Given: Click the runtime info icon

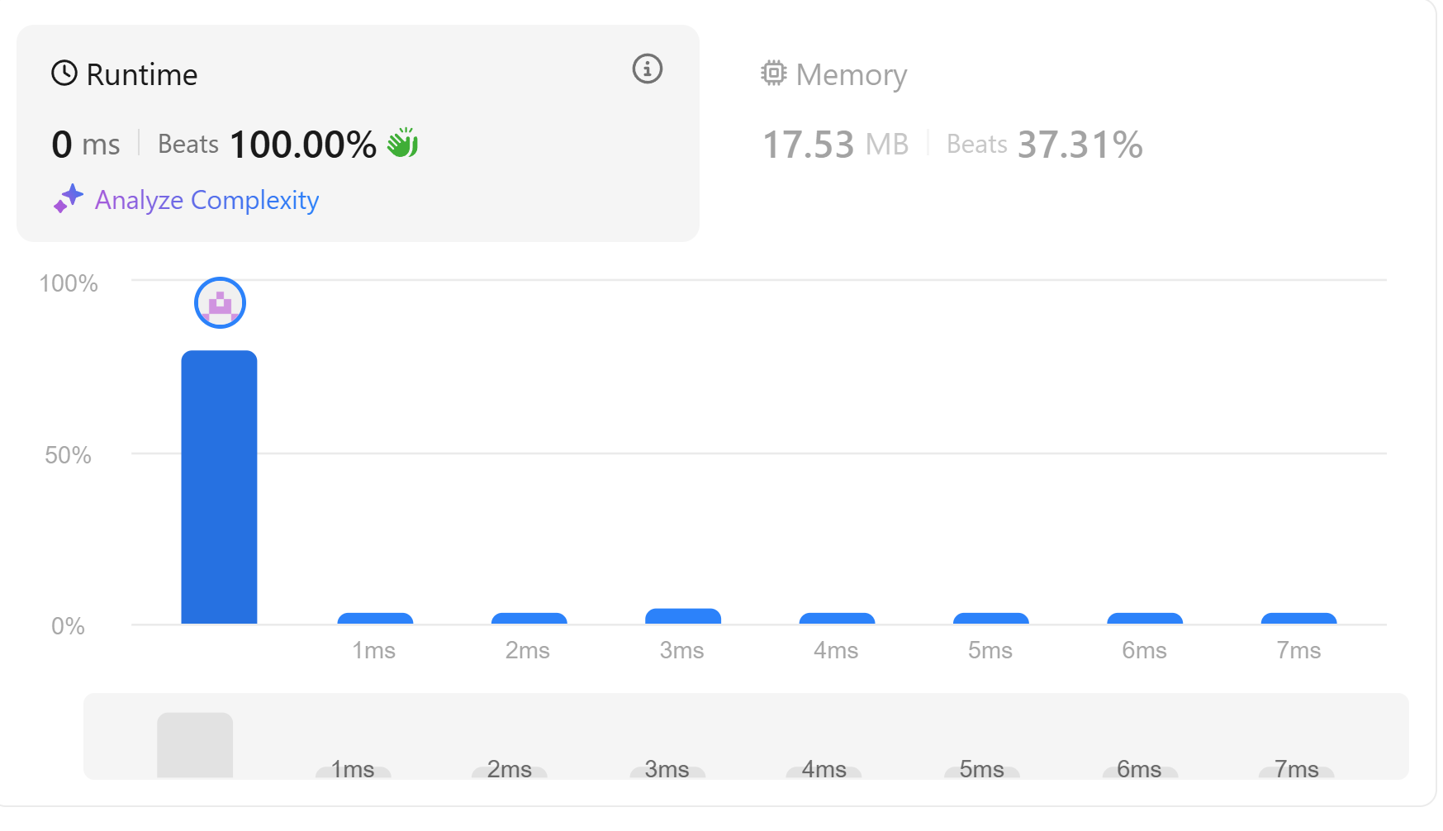Looking at the screenshot, I should (647, 69).
